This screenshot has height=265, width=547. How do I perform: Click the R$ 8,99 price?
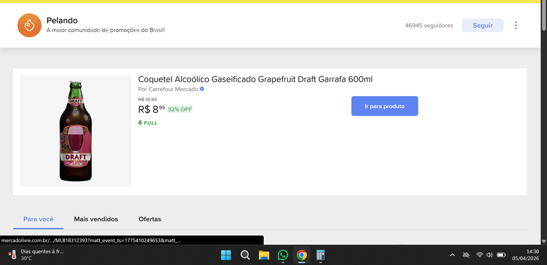[x=151, y=109]
